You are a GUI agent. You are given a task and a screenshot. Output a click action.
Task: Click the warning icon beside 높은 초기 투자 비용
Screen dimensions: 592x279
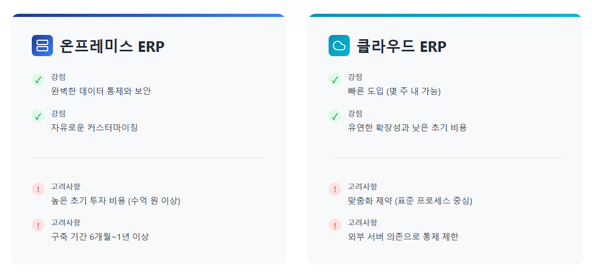38,189
